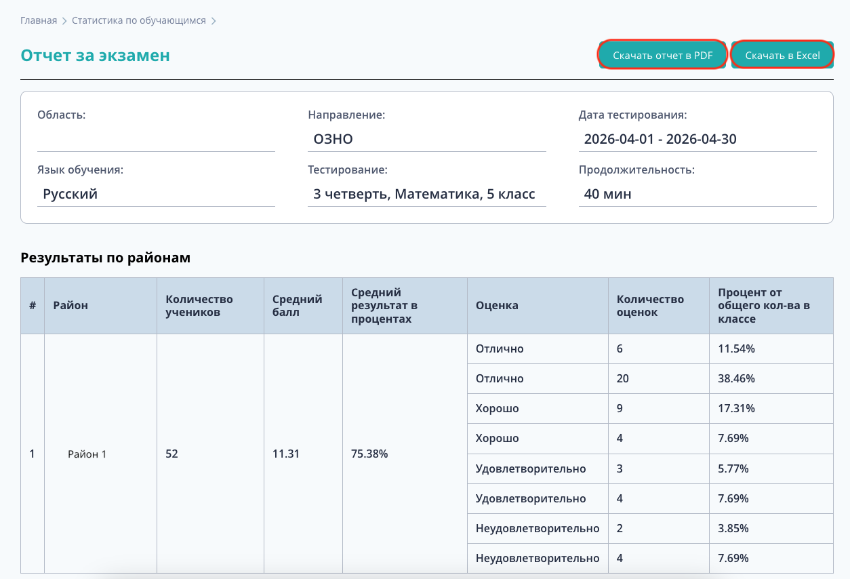Click the Отчет за экзамен heading
850x579 pixels.
(95, 56)
